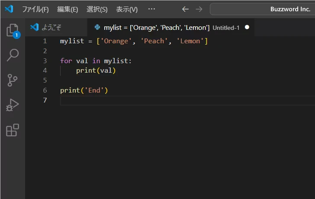Switch to the ようこそ tab

coord(51,27)
